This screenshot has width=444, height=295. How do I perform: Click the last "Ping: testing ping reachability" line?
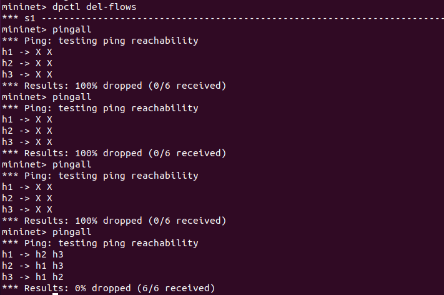pos(100,243)
